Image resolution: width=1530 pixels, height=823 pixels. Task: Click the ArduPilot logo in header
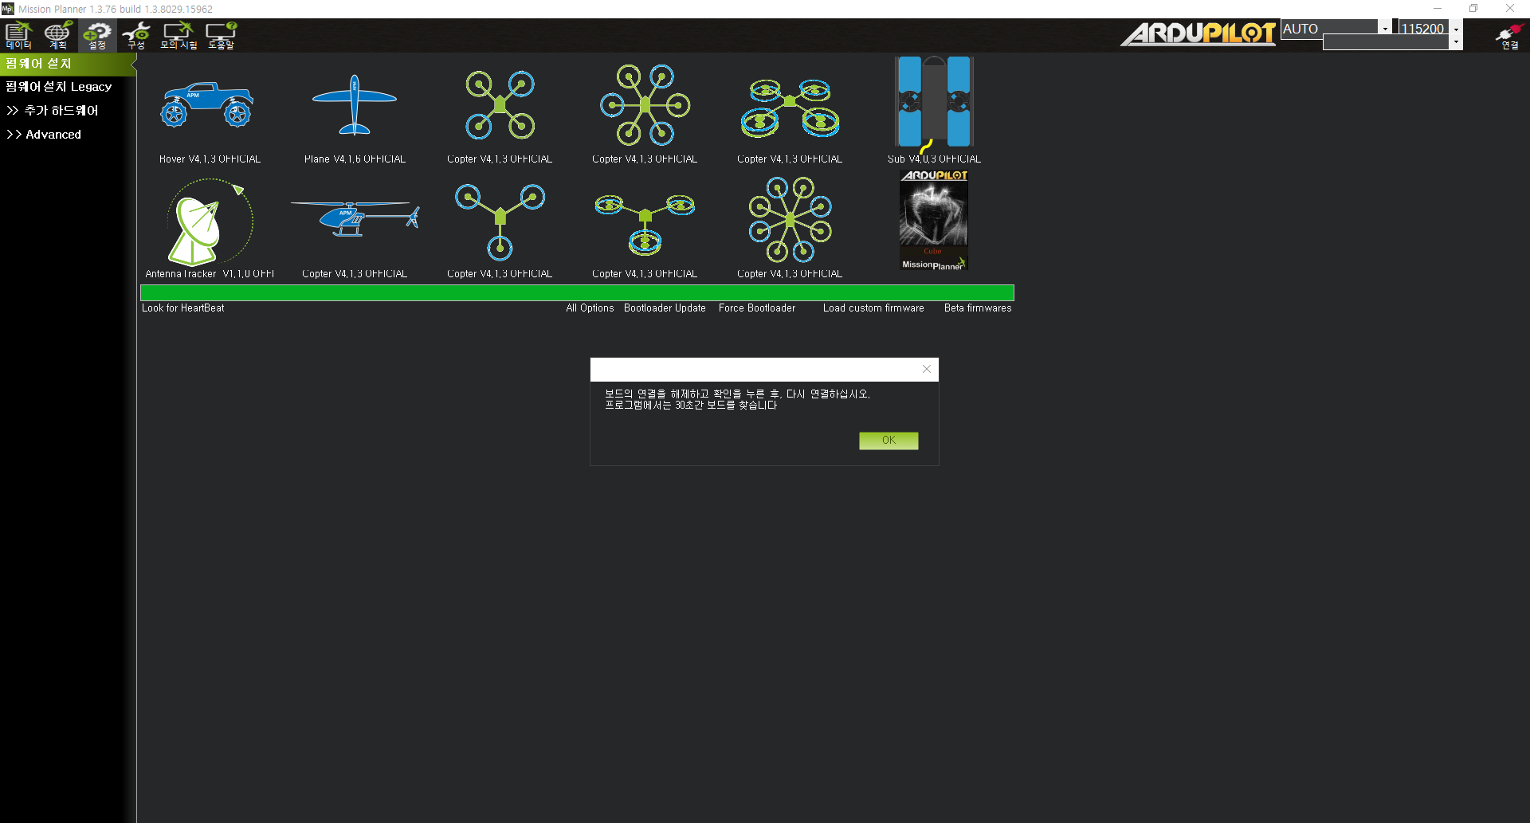[1198, 33]
